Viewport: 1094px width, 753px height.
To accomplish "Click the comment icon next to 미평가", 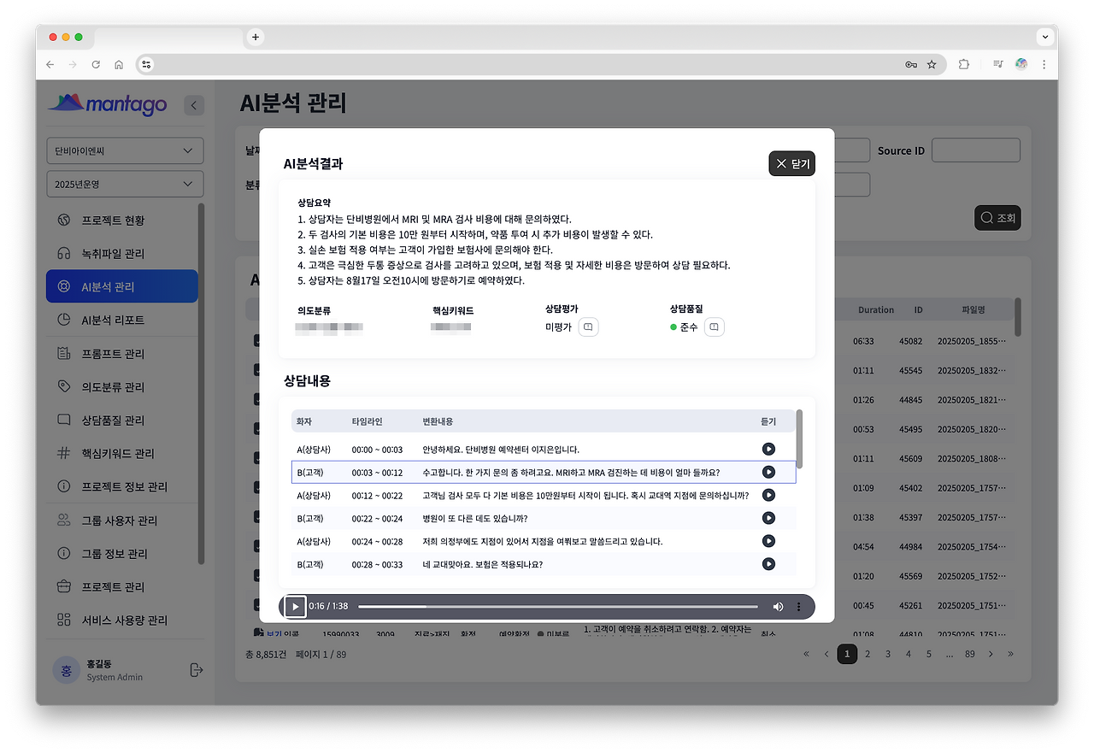I will click(x=589, y=326).
